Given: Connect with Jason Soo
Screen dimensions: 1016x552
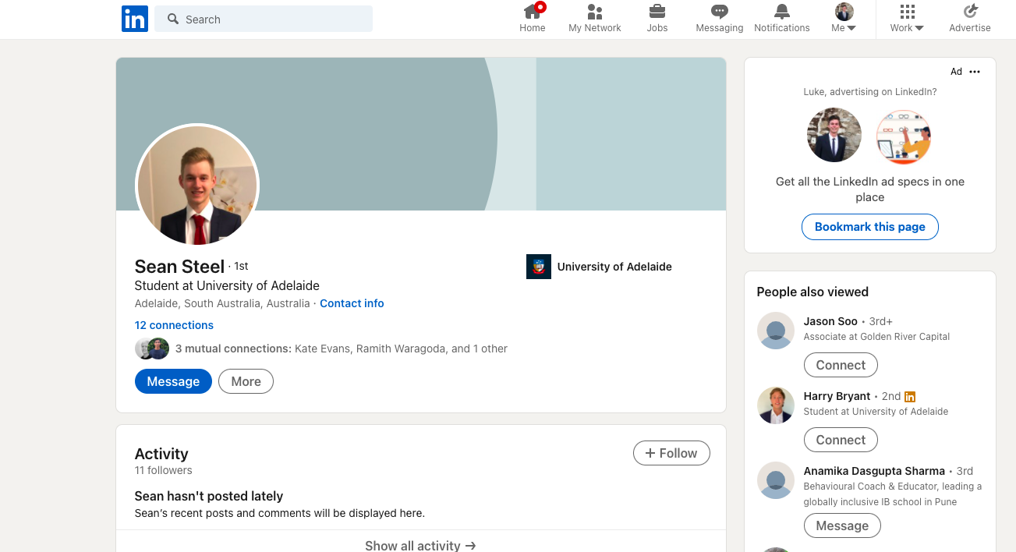Looking at the screenshot, I should [x=841, y=364].
